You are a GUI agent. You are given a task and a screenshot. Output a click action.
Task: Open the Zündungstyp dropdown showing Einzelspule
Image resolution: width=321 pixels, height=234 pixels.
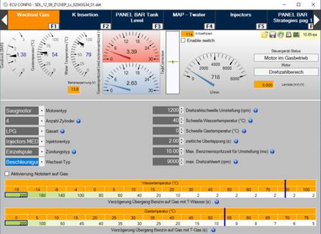(x=42, y=152)
